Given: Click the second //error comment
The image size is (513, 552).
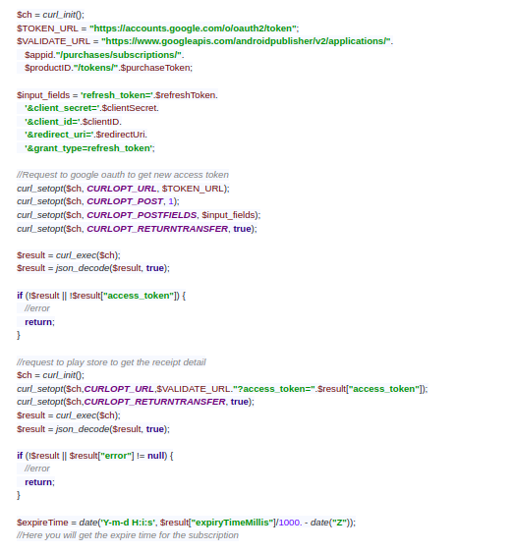Looking at the screenshot, I should [x=37, y=469].
